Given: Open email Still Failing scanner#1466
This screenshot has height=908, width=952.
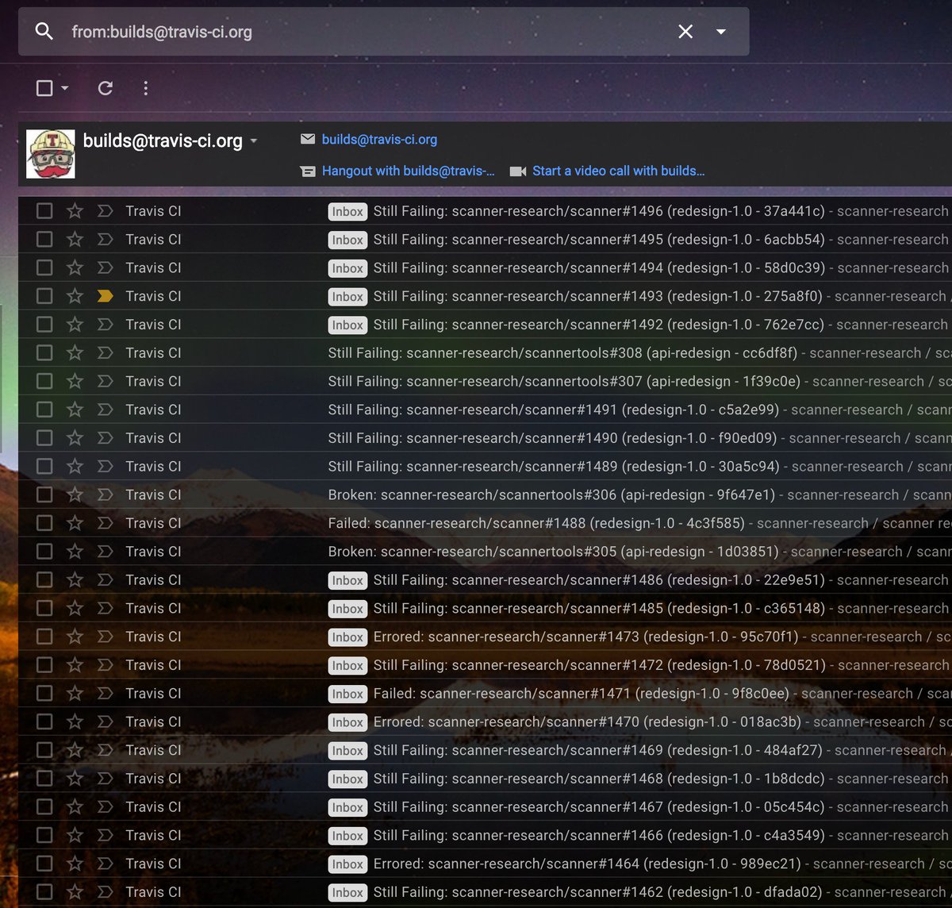Looking at the screenshot, I should (x=485, y=835).
